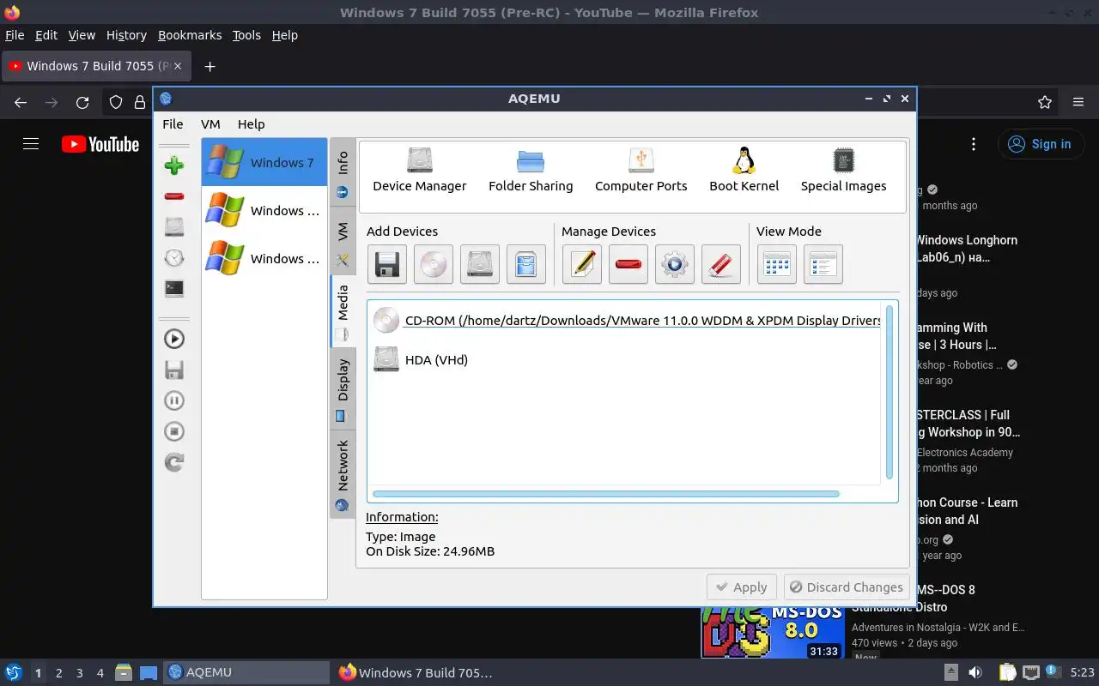Open Firefox History menu

tap(126, 35)
